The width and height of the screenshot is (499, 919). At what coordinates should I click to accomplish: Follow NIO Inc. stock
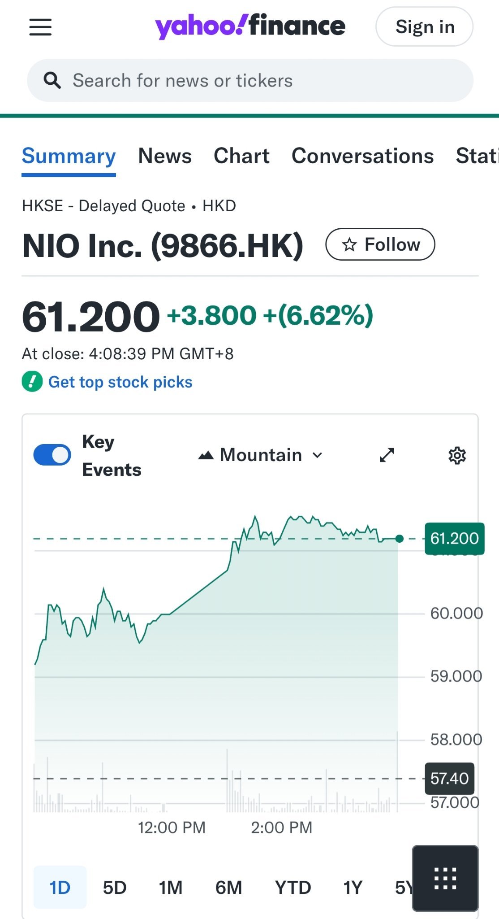coord(380,244)
